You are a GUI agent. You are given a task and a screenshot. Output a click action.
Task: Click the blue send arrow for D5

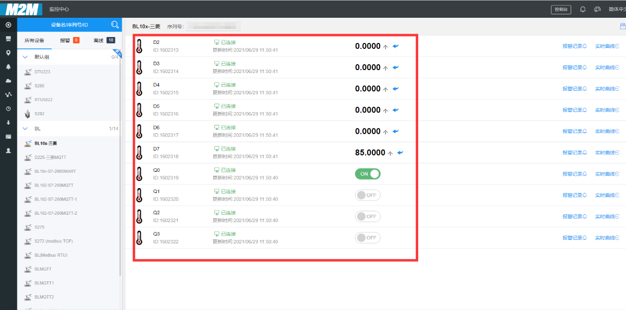[395, 110]
